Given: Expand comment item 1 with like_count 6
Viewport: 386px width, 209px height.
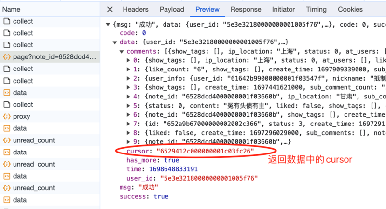Looking at the screenshot, I should pos(128,70).
